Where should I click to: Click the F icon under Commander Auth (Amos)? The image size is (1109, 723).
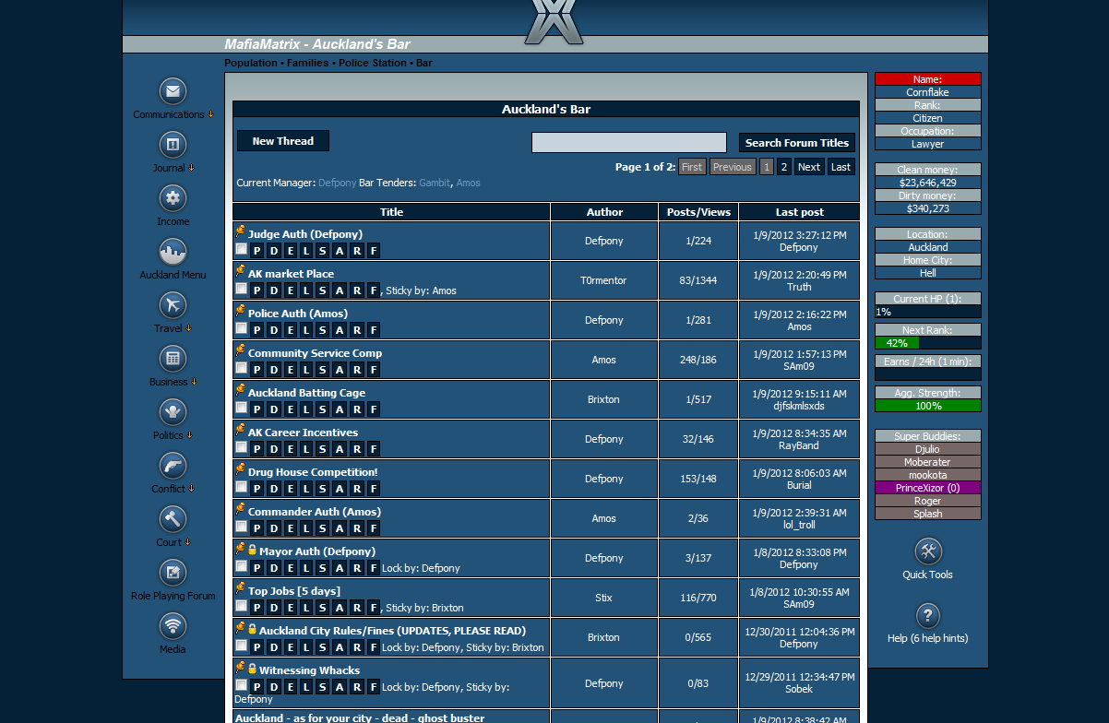(374, 528)
